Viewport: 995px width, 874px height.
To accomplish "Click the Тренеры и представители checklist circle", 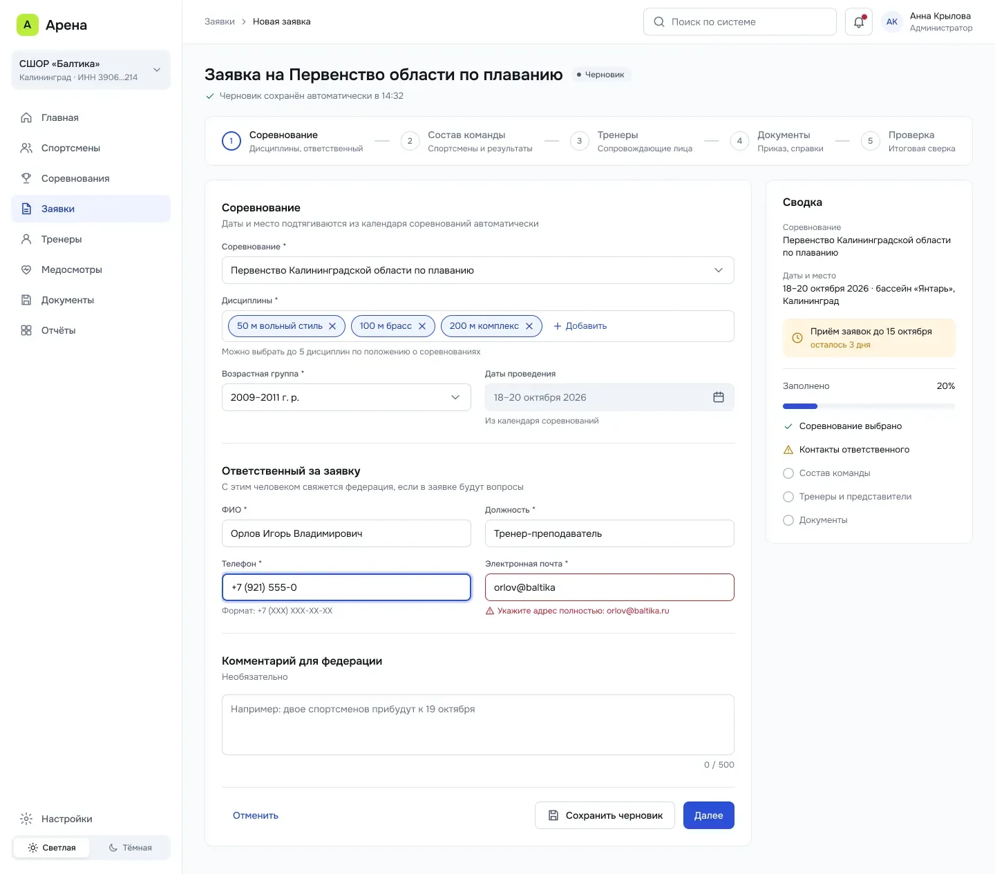I will [x=788, y=497].
